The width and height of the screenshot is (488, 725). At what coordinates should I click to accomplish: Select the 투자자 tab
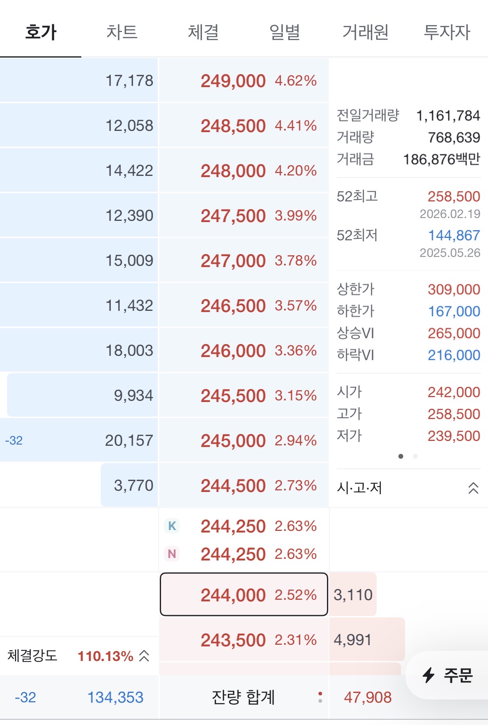447,32
